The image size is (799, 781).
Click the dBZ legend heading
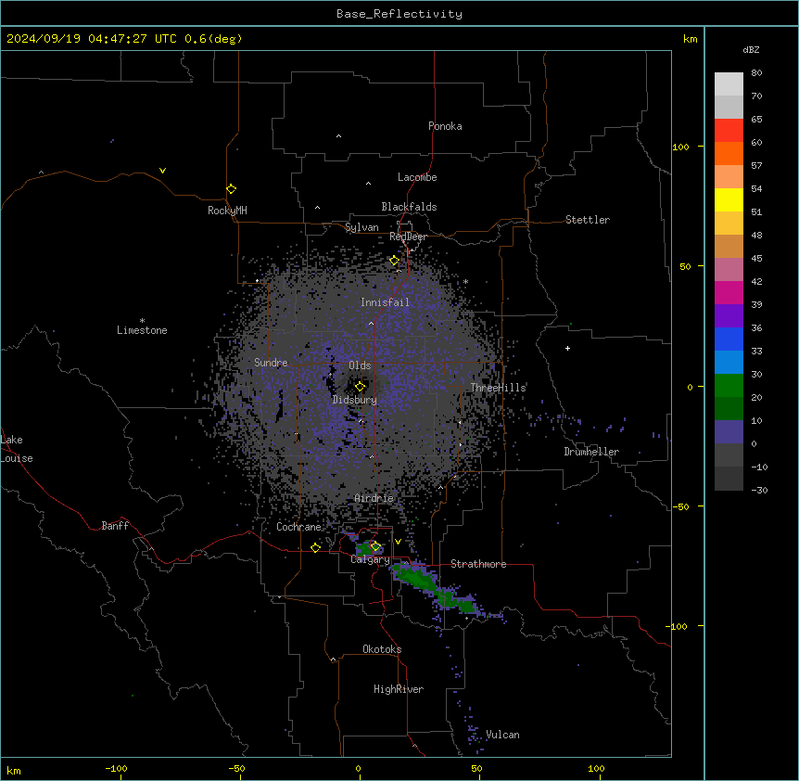(x=751, y=49)
